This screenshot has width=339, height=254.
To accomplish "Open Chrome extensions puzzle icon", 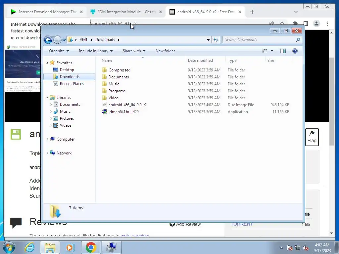I will coord(295,23).
